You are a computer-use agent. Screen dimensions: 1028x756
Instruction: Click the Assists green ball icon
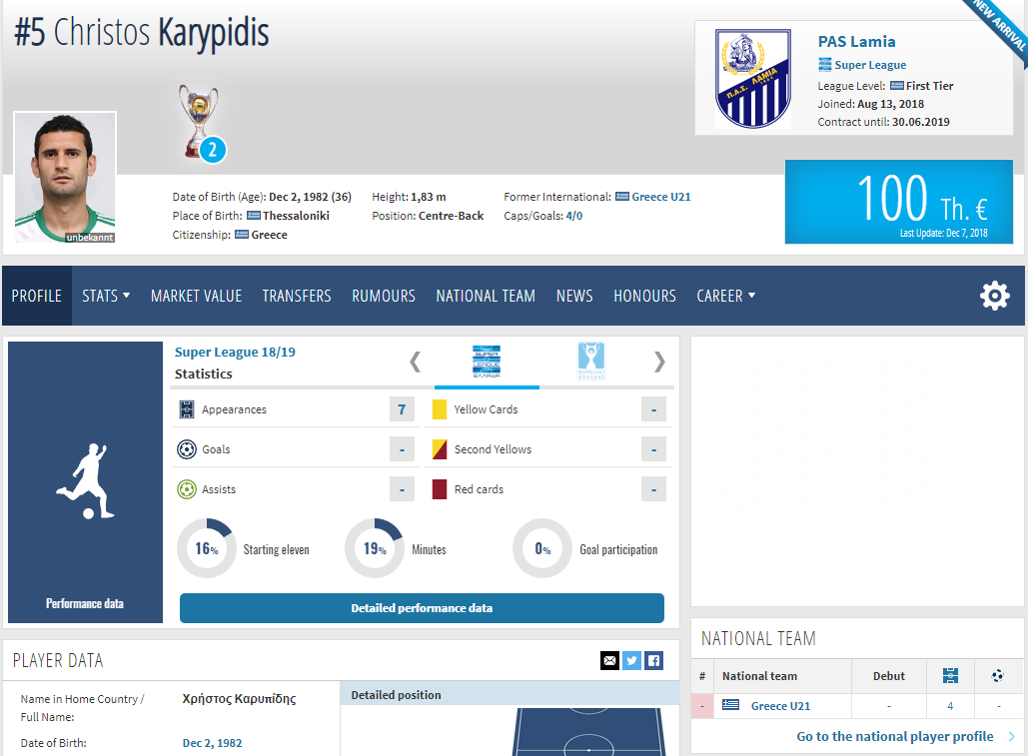(x=187, y=489)
